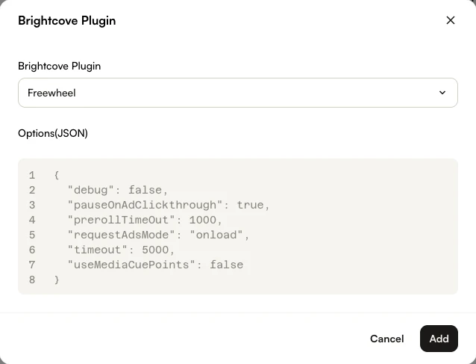Click the Add button
The height and width of the screenshot is (364, 476).
click(439, 339)
